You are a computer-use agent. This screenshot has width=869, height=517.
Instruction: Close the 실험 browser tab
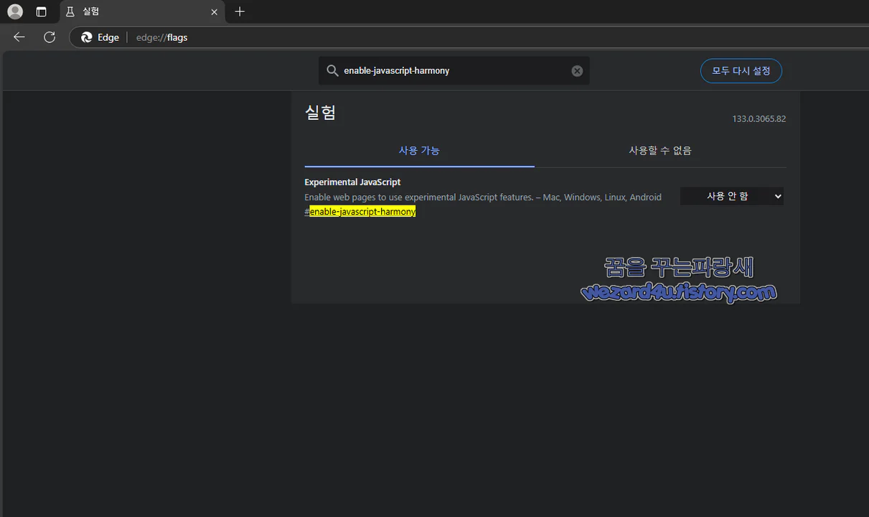214,11
